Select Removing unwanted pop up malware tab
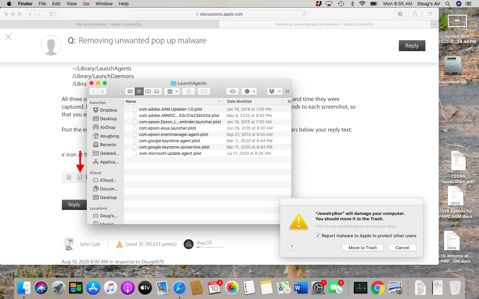Image resolution: width=479 pixels, height=299 pixels. point(325,24)
